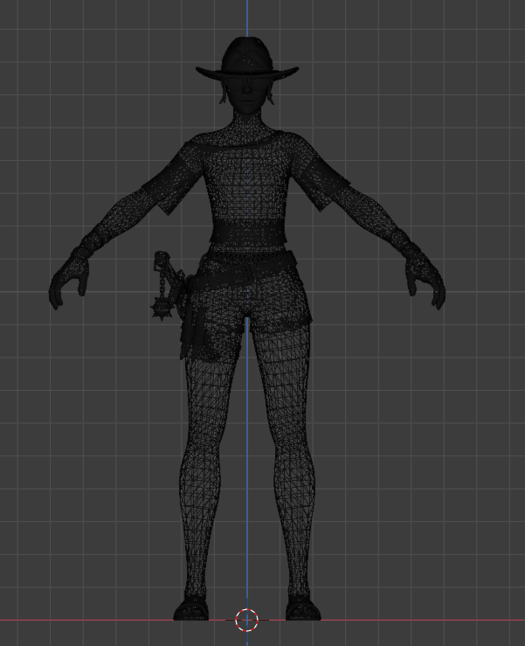Click the shoe on the screen's right side
This screenshot has height=646, width=525.
pyautogui.click(x=300, y=608)
